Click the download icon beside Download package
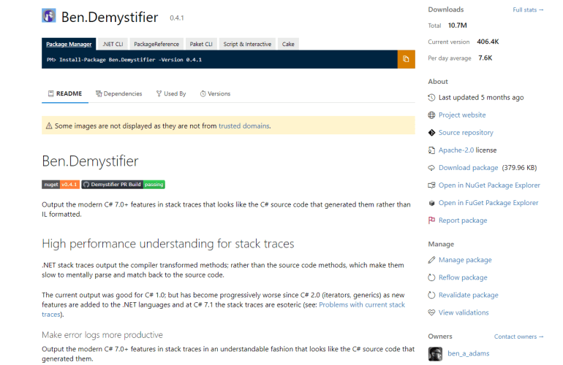 pyautogui.click(x=431, y=168)
